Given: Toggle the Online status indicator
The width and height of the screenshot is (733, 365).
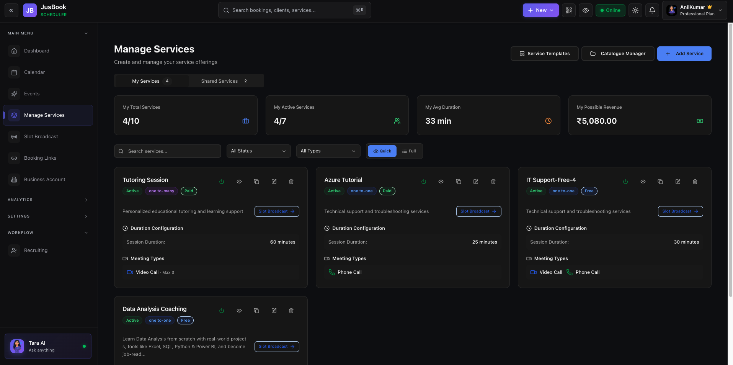Looking at the screenshot, I should pyautogui.click(x=610, y=10).
